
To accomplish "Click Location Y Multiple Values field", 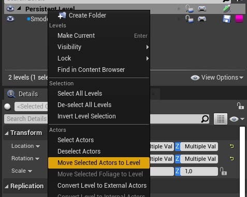I will [x=162, y=146].
